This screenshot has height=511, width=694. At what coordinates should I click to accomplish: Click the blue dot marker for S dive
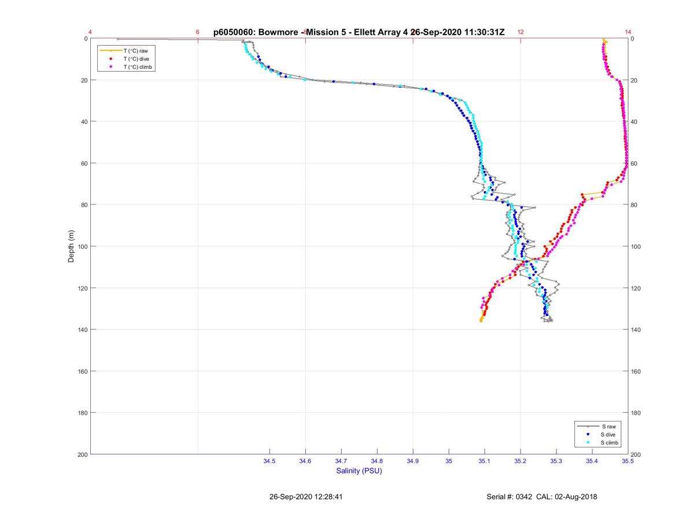pyautogui.click(x=588, y=434)
